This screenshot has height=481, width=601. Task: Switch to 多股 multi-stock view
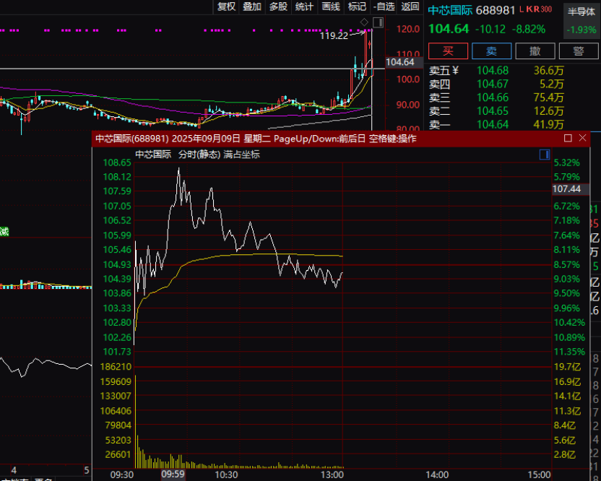click(x=278, y=6)
